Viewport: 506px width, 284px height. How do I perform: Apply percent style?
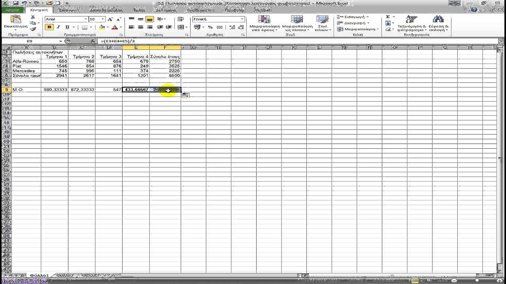point(210,27)
